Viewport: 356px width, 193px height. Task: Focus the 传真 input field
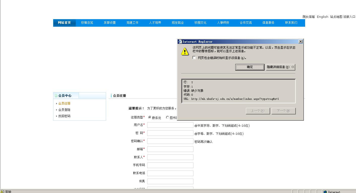tap(170, 181)
